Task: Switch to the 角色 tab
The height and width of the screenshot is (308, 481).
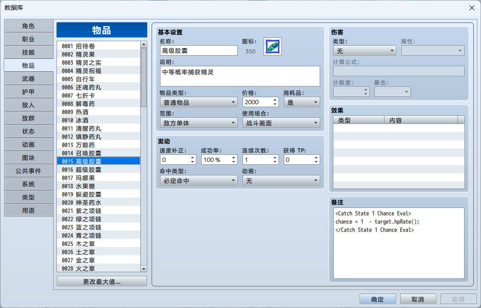Action: (28, 26)
